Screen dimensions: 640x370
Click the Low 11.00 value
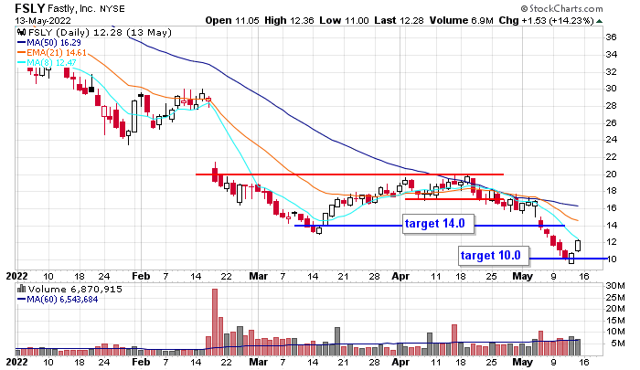point(344,20)
